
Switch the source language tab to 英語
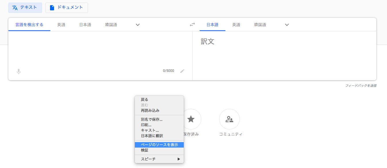pos(61,25)
